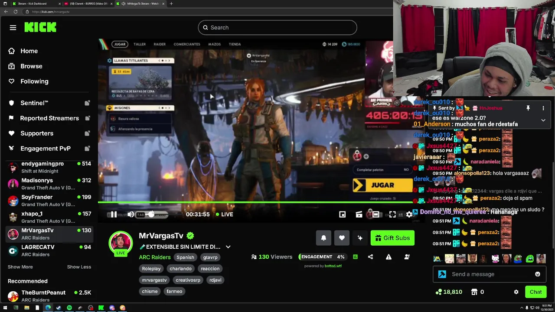Enable mini player mode
Image resolution: width=555 pixels, height=312 pixels.
pyautogui.click(x=342, y=214)
